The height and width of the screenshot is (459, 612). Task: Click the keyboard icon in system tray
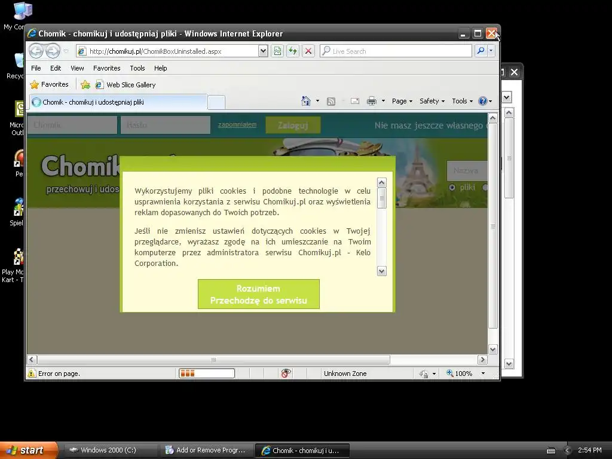(550, 451)
